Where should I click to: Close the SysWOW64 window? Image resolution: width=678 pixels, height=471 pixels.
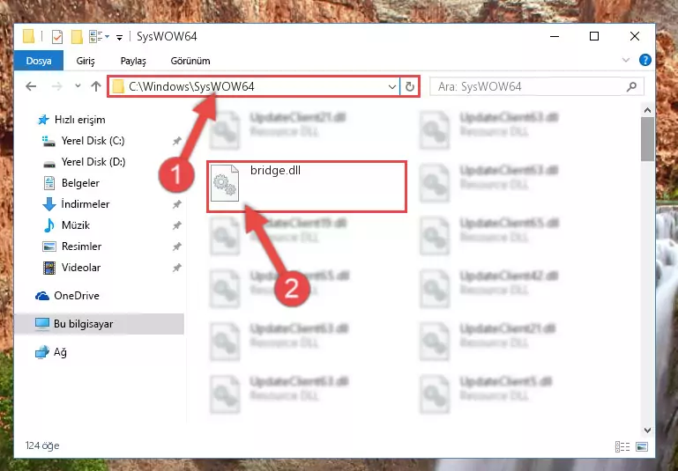634,37
